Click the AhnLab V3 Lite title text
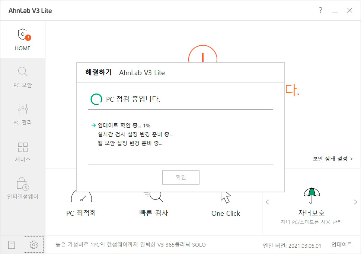361x254 pixels. (30, 11)
